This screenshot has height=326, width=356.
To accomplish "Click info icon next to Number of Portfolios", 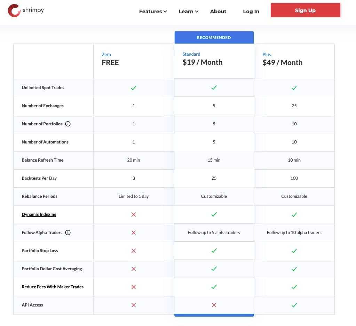I will [x=68, y=124].
